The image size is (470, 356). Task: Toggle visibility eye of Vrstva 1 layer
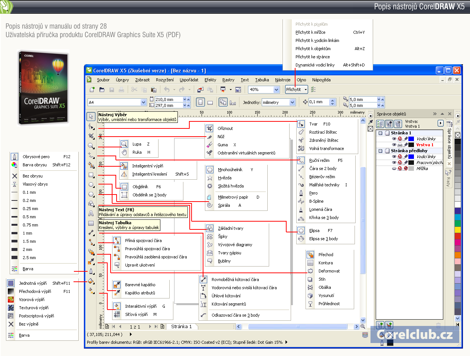tap(394, 145)
